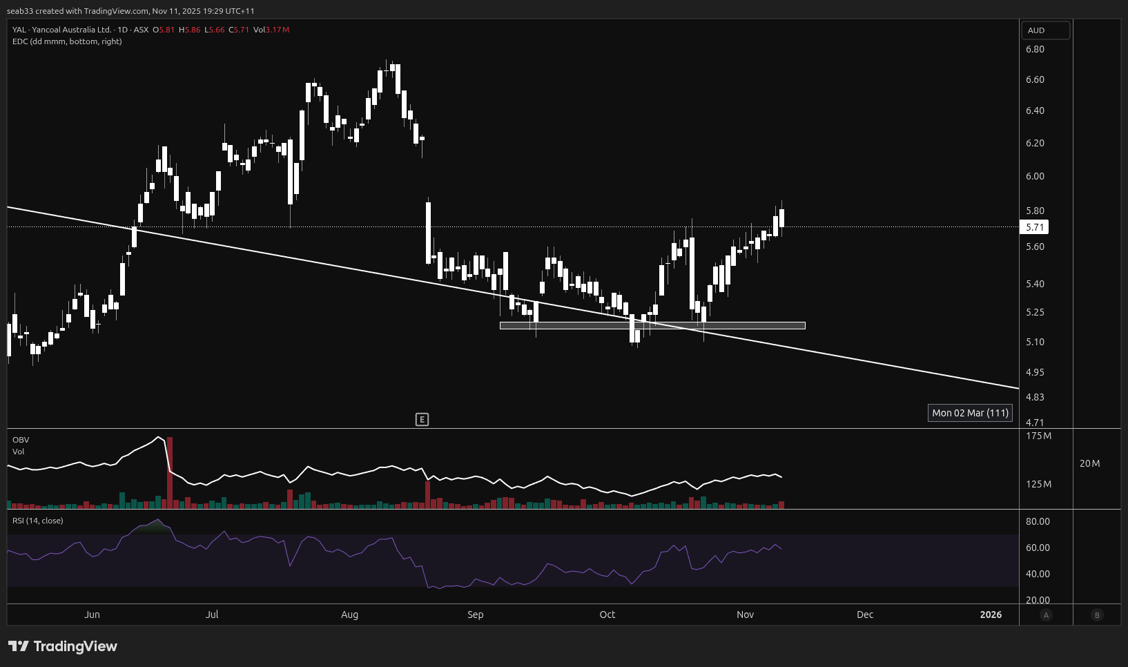This screenshot has width=1128, height=667.
Task: Click the 2026 label on time axis
Action: tap(991, 615)
